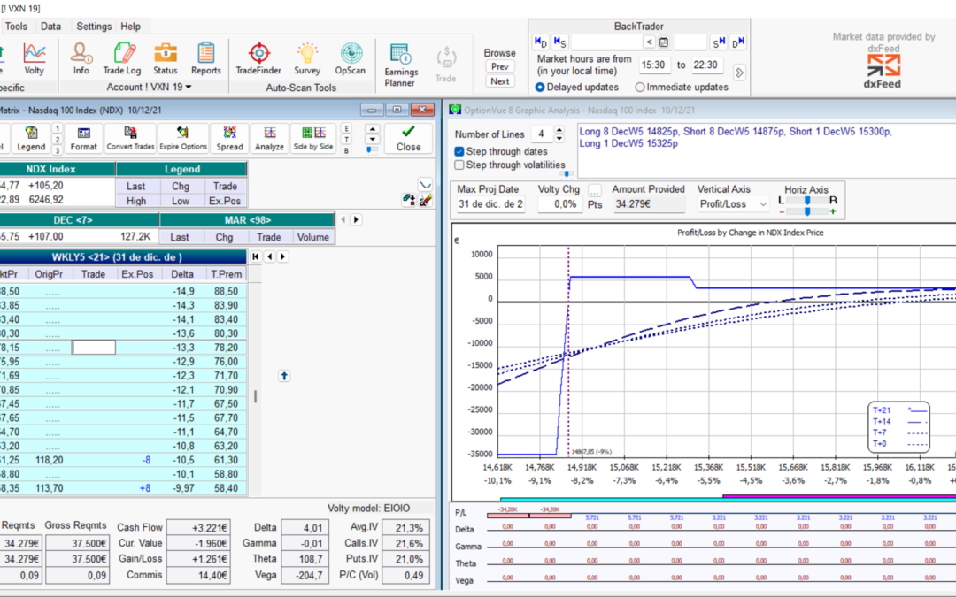956x597 pixels.
Task: Open the OpScan scanner
Action: [x=351, y=59]
